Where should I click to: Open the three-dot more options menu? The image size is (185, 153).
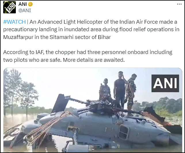(x=179, y=4)
